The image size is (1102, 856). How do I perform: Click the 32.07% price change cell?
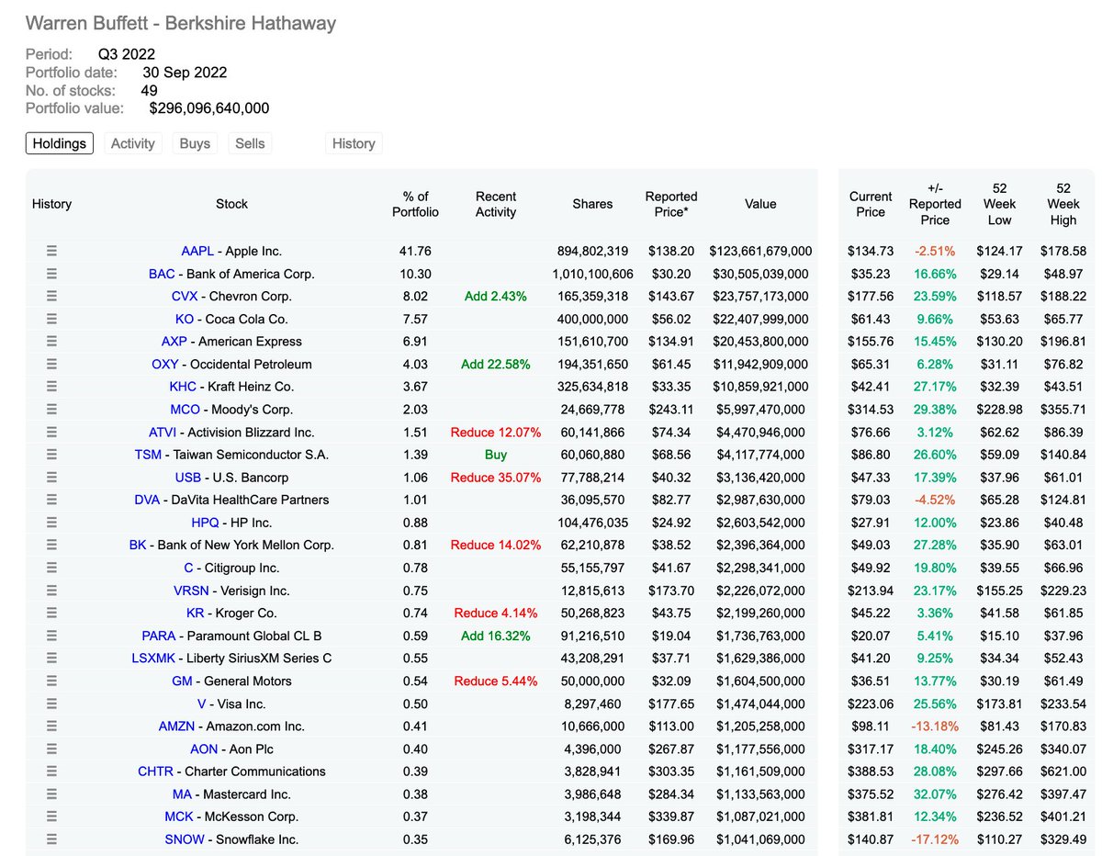(935, 794)
